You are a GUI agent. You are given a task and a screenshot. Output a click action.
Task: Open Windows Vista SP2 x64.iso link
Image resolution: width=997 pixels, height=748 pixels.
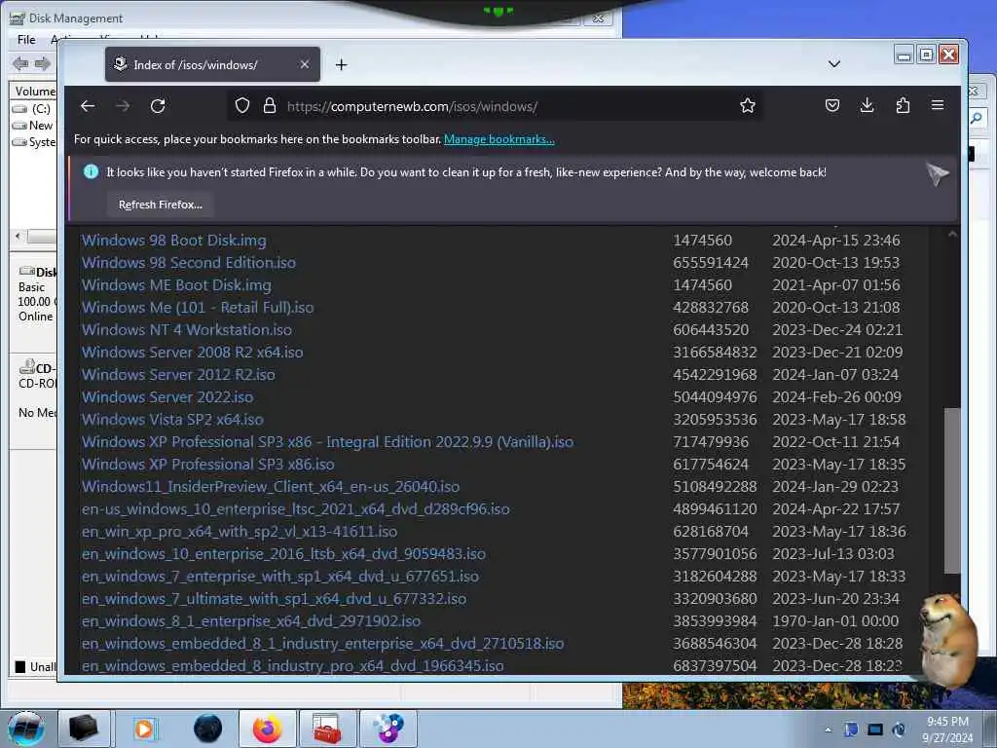tap(172, 419)
